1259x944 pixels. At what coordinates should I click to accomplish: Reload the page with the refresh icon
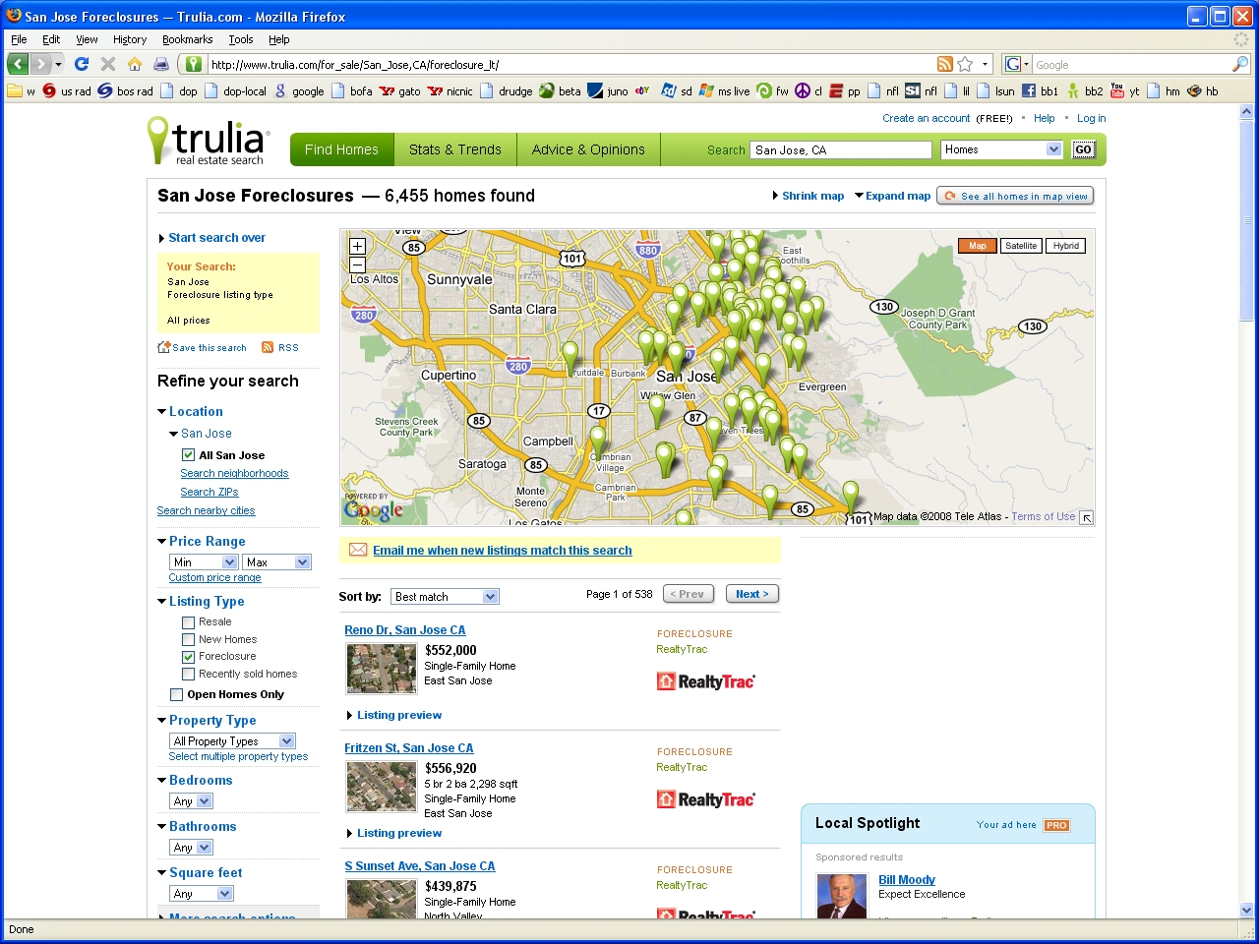coord(82,64)
